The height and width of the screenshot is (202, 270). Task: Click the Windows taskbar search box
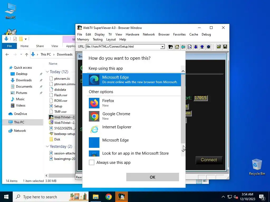tap(51, 197)
